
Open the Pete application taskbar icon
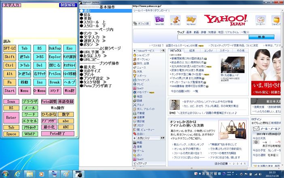[x=78, y=174]
